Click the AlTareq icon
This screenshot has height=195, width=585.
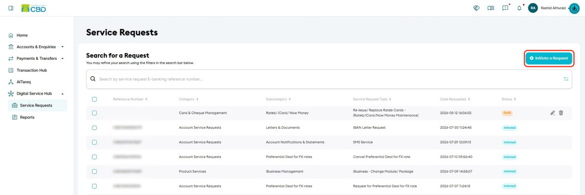click(11, 82)
